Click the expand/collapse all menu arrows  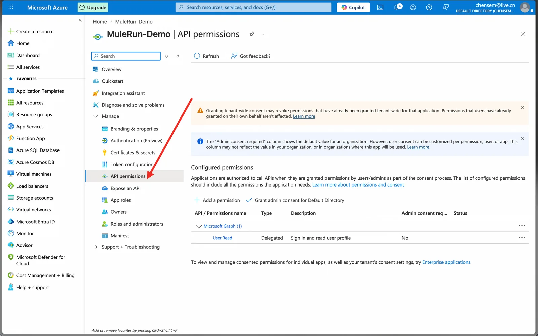(166, 56)
